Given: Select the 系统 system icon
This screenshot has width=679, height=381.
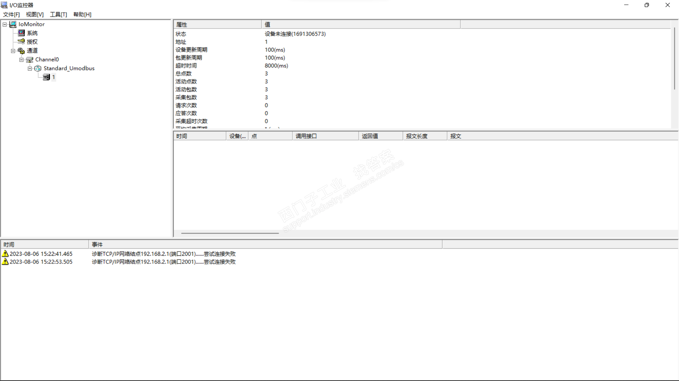Looking at the screenshot, I should tap(21, 33).
